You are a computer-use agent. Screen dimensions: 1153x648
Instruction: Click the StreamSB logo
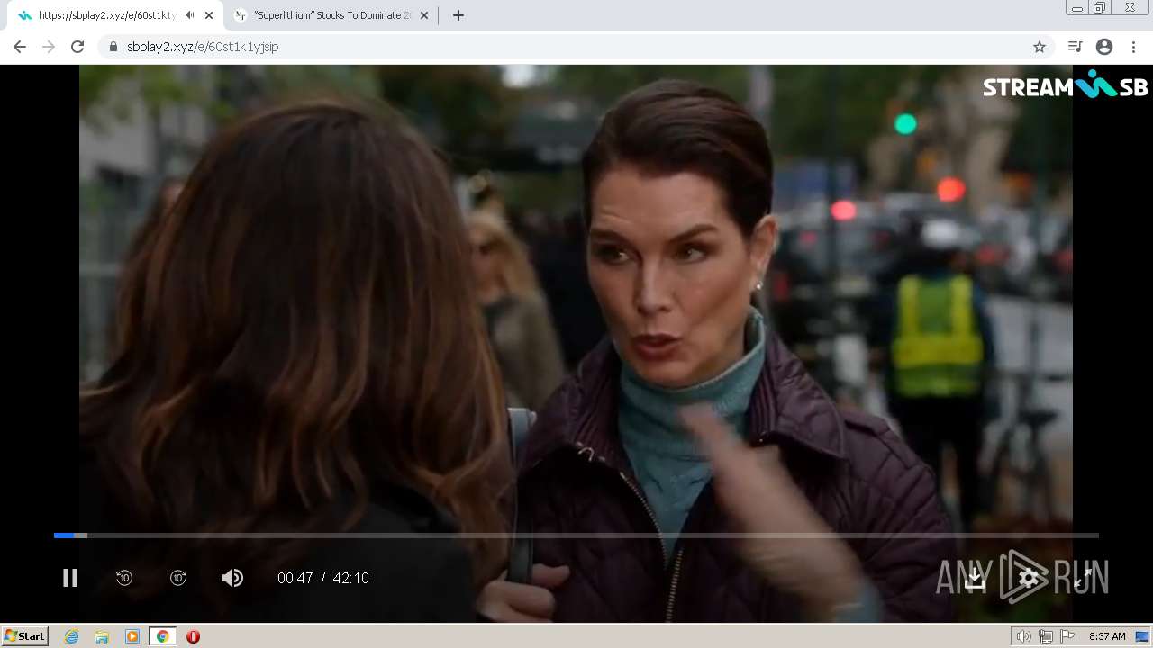tap(1065, 86)
